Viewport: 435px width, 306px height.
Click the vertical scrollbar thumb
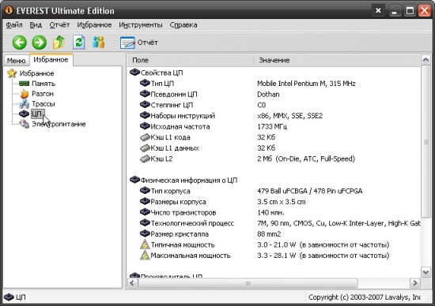tap(426, 142)
